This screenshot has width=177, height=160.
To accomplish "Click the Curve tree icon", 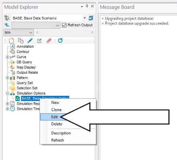I will click(12, 57).
